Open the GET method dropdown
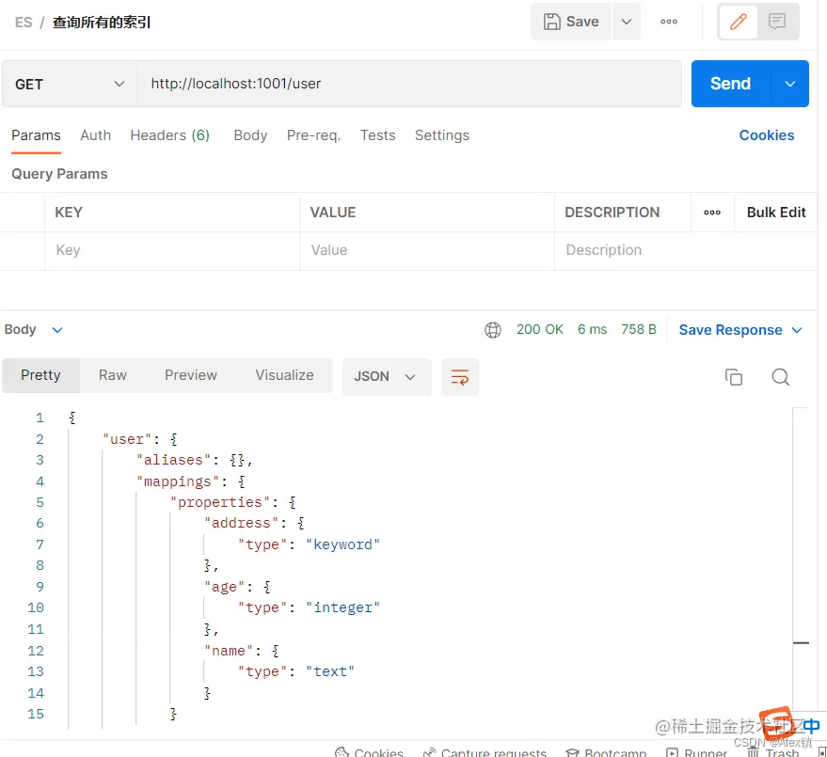The width and height of the screenshot is (827, 757). coord(70,84)
